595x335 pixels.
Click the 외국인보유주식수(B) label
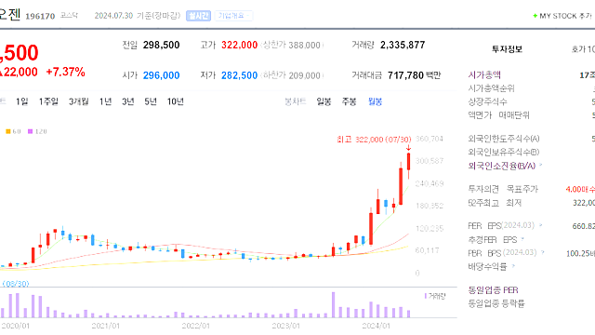click(504, 152)
